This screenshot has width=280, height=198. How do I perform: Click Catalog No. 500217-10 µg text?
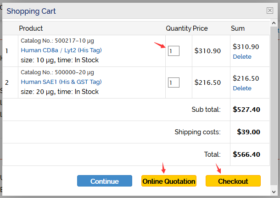57,41
